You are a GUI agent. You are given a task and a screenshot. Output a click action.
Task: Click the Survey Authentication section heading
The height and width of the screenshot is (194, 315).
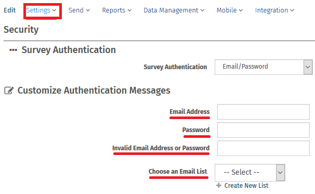(x=69, y=50)
